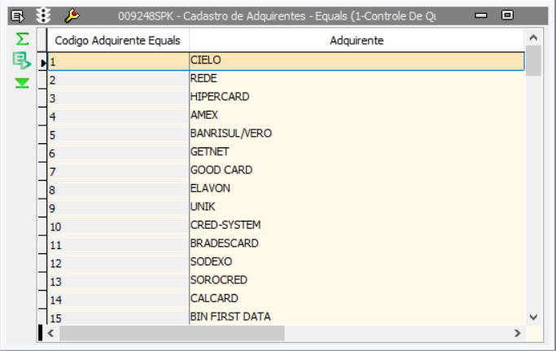Click the wrench settings icon
556x351 pixels.
point(72,15)
